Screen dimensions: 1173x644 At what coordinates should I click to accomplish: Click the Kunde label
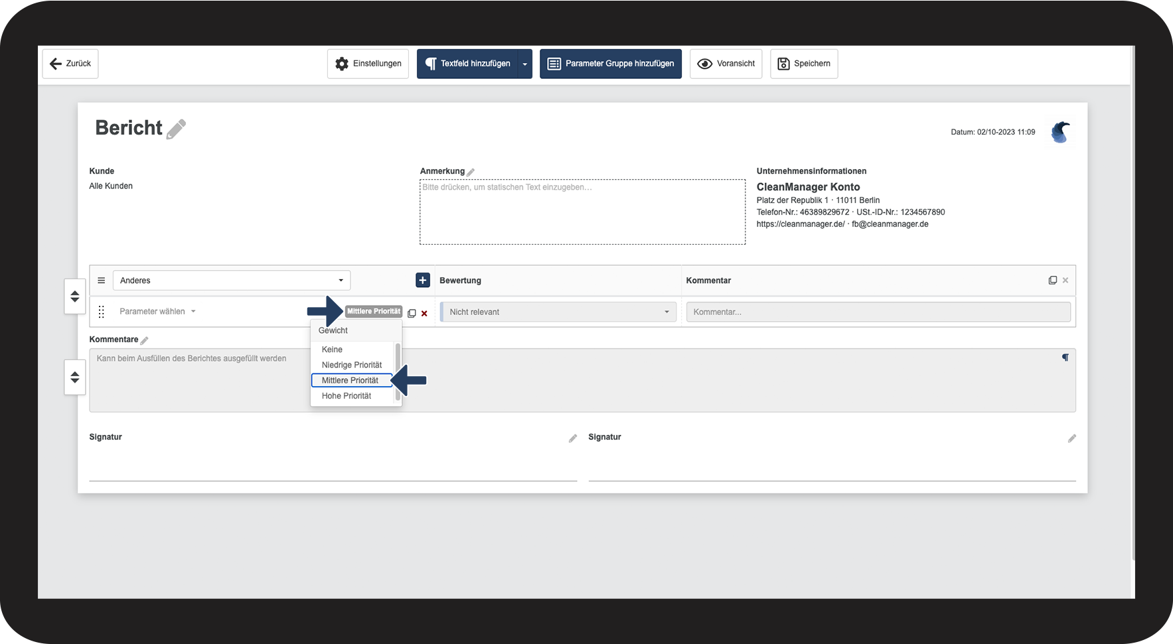[102, 171]
